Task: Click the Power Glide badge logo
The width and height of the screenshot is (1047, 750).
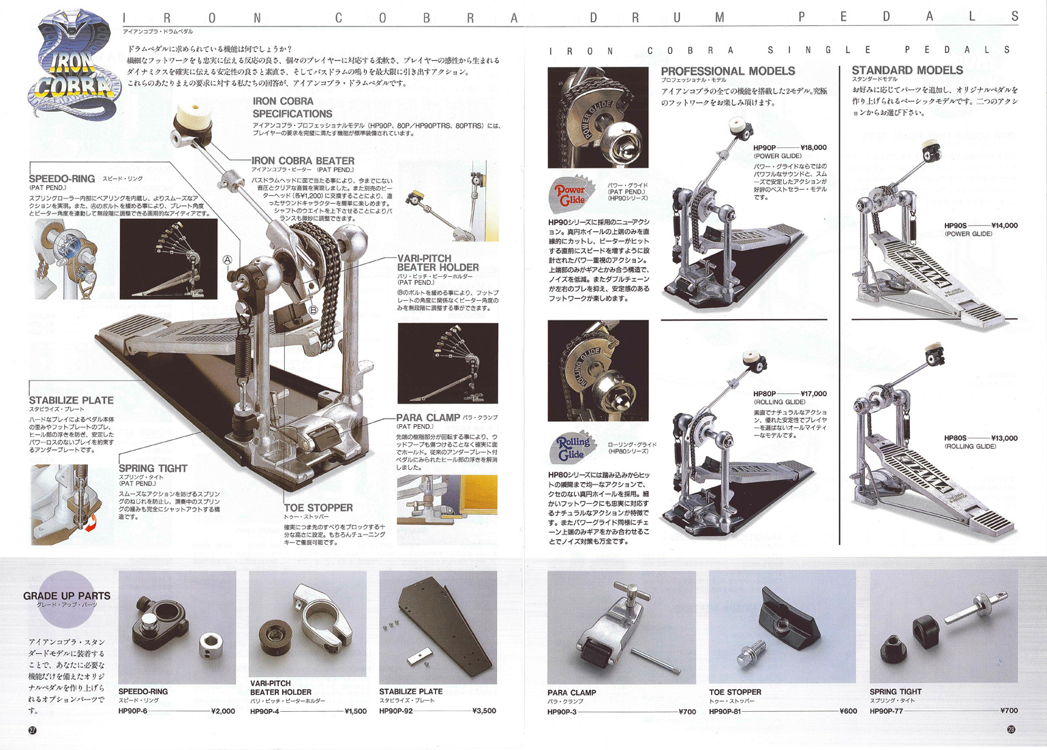Action: point(572,195)
